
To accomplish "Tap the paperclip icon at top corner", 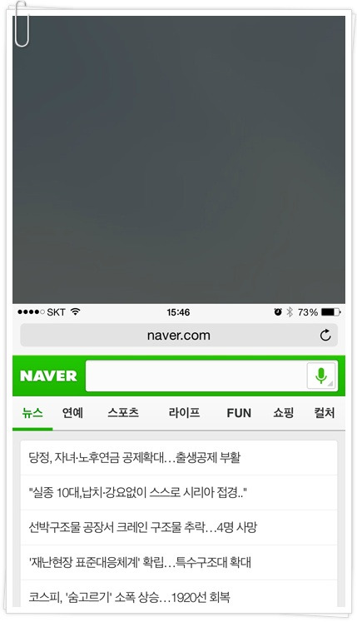I will pyautogui.click(x=21, y=24).
